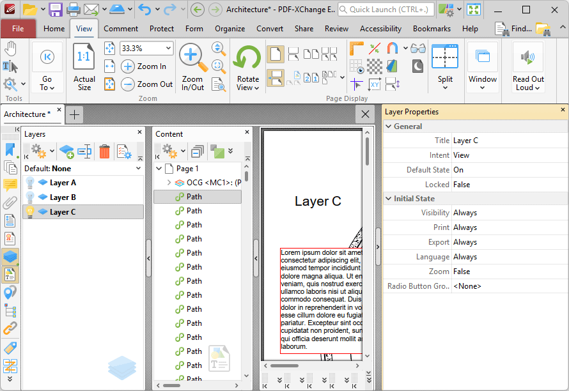
Task: Click the Quick Launch search field
Action: (x=386, y=10)
